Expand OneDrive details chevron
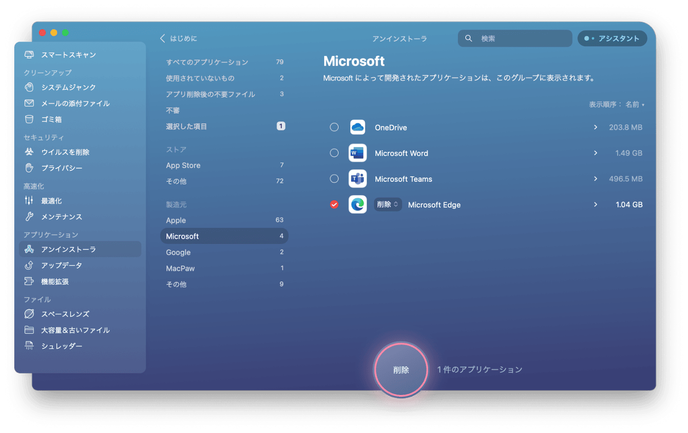Image resolution: width=688 pixels, height=433 pixels. (596, 127)
